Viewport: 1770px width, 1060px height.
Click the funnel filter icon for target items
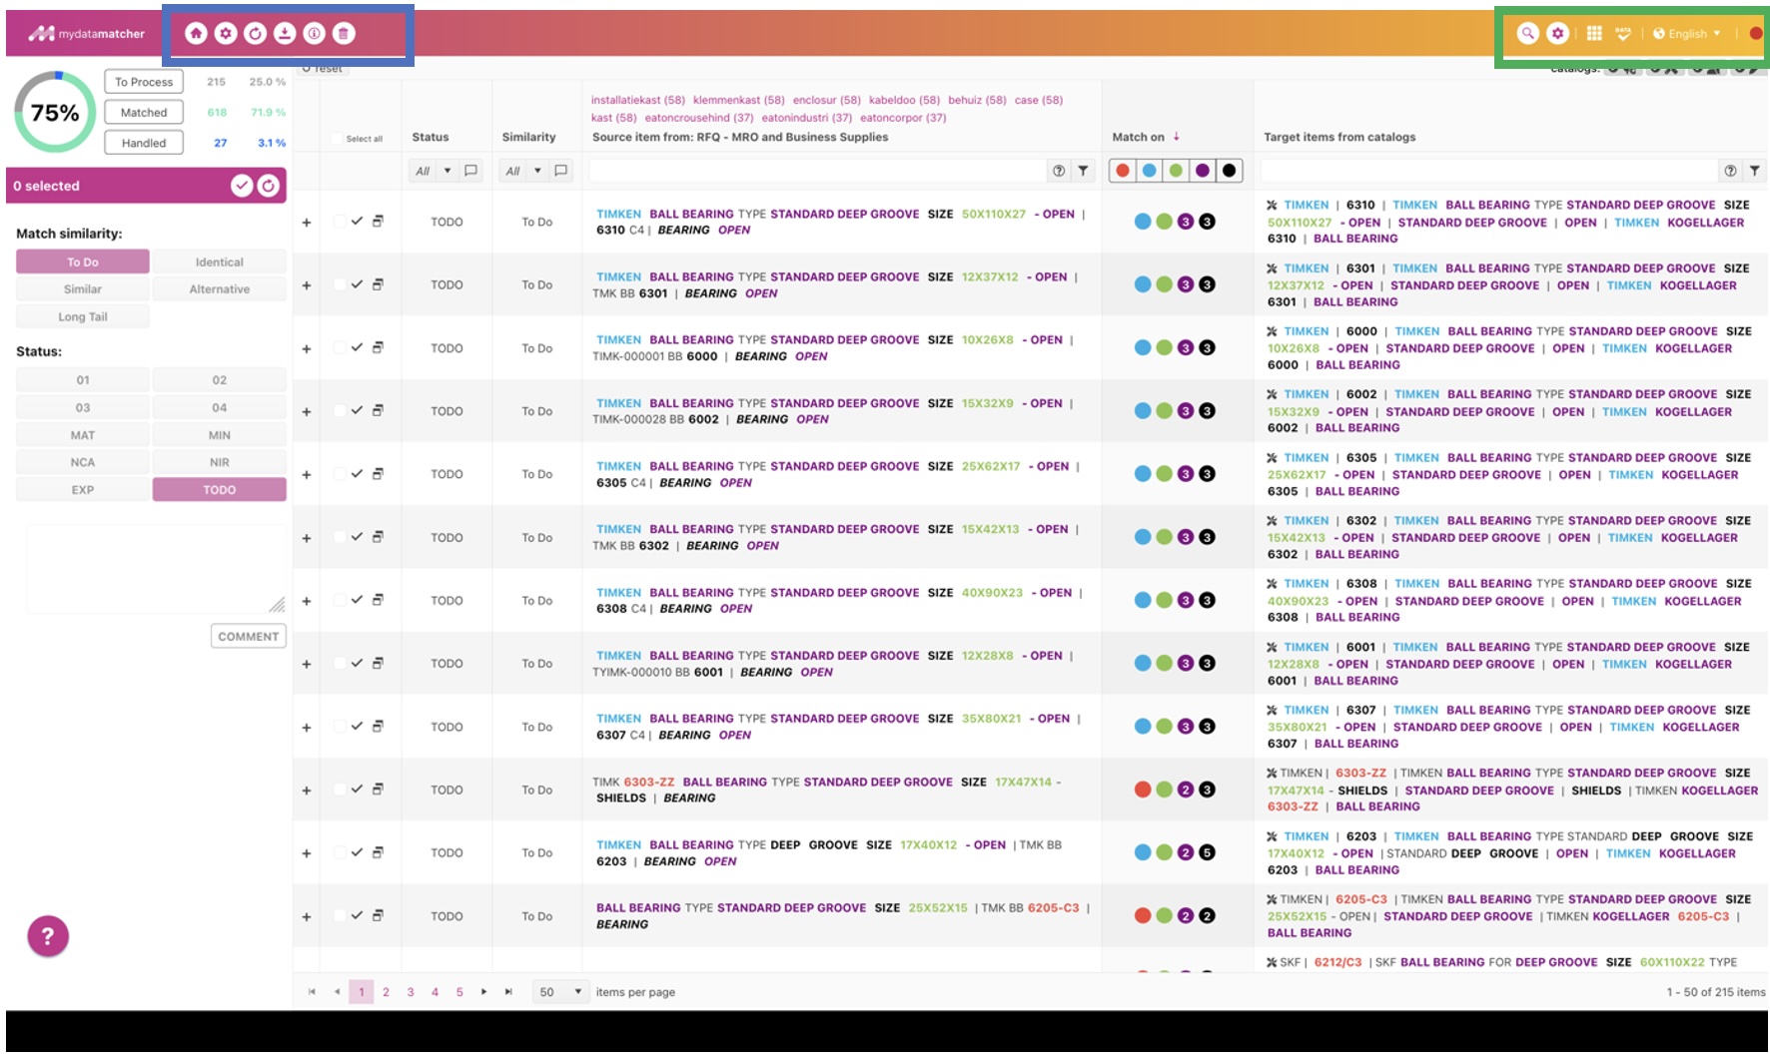click(x=1755, y=171)
